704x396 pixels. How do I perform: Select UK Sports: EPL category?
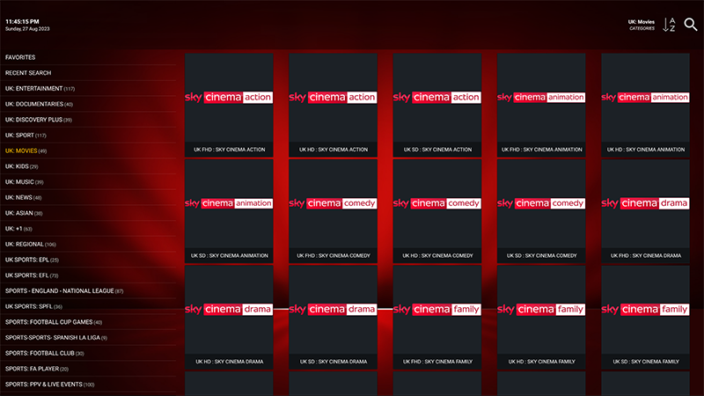click(x=32, y=260)
